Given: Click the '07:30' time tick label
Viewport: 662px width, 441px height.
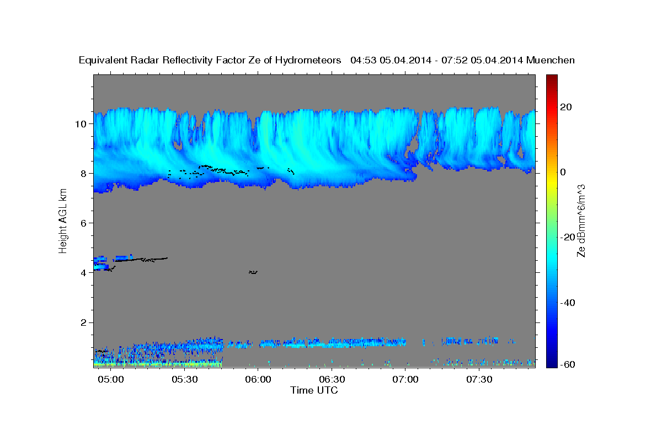Looking at the screenshot, I should coord(479,380).
